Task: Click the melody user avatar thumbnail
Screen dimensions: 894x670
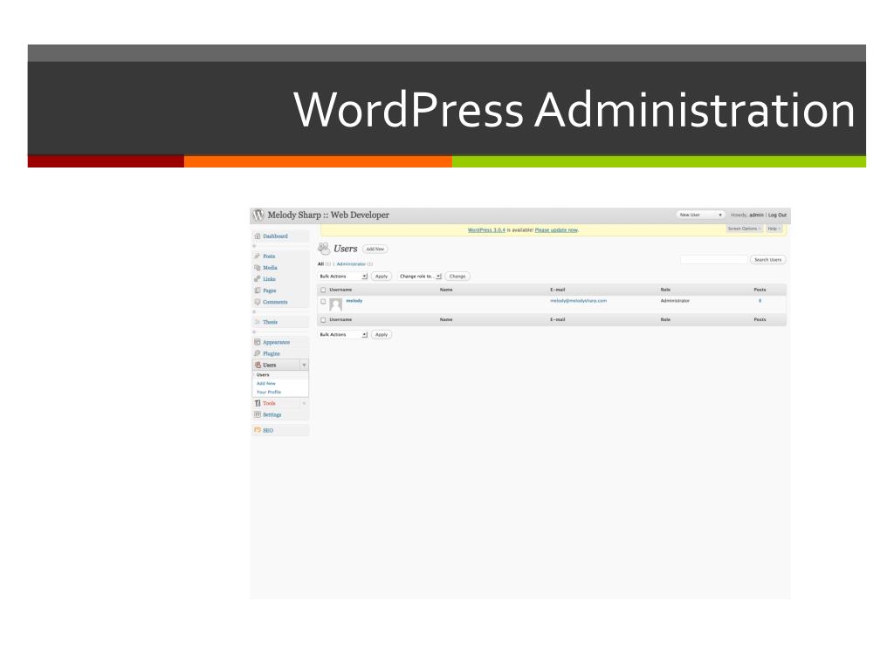Action: click(336, 304)
